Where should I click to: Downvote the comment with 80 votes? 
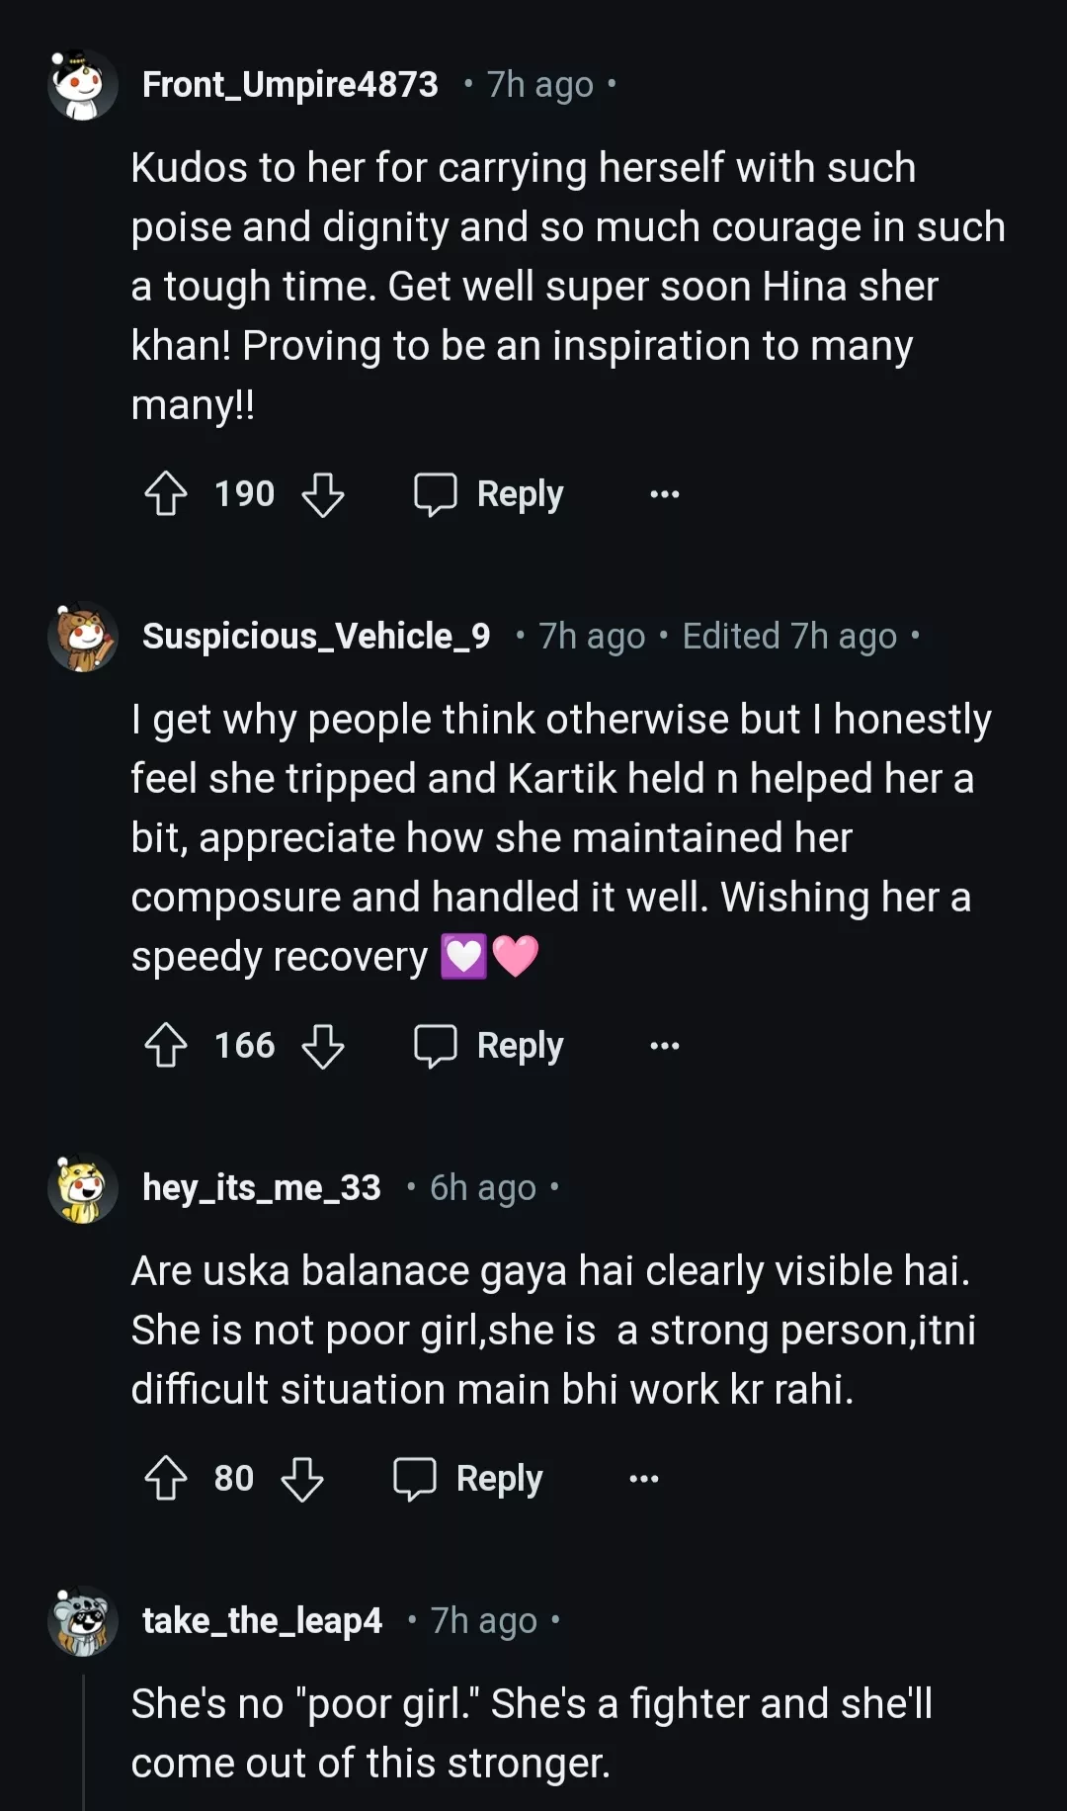pyautogui.click(x=302, y=1478)
